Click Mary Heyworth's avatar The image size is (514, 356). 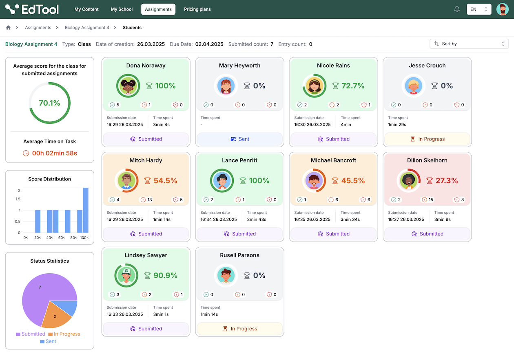click(x=226, y=86)
